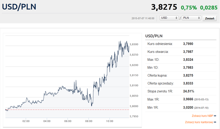Follow the Zobacz kurs NBP link
The width and height of the screenshot is (220, 129).
pos(203,116)
